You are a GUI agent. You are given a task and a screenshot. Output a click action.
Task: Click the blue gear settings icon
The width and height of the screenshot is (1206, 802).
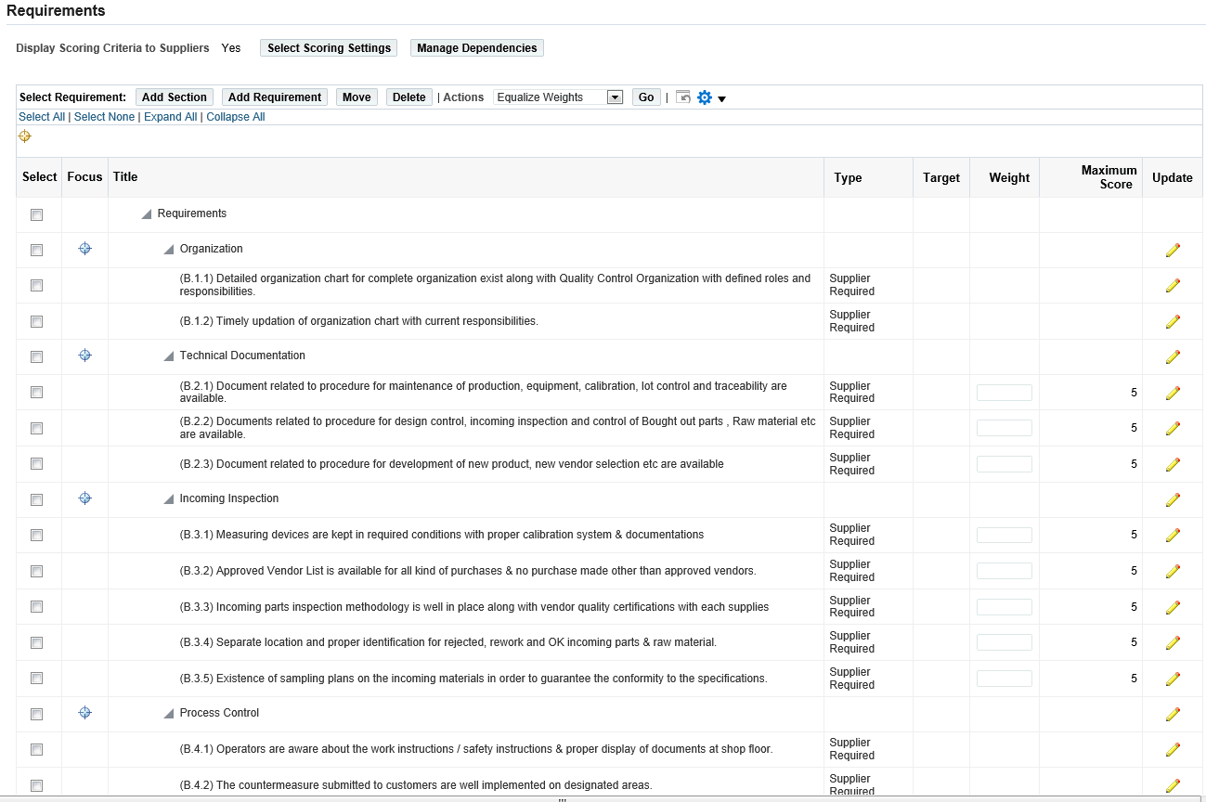click(x=705, y=97)
